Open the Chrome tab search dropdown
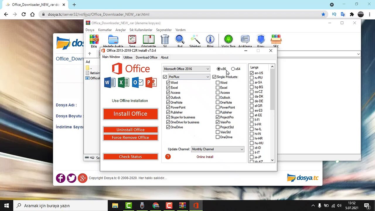The height and width of the screenshot is (211, 375). coord(332,5)
